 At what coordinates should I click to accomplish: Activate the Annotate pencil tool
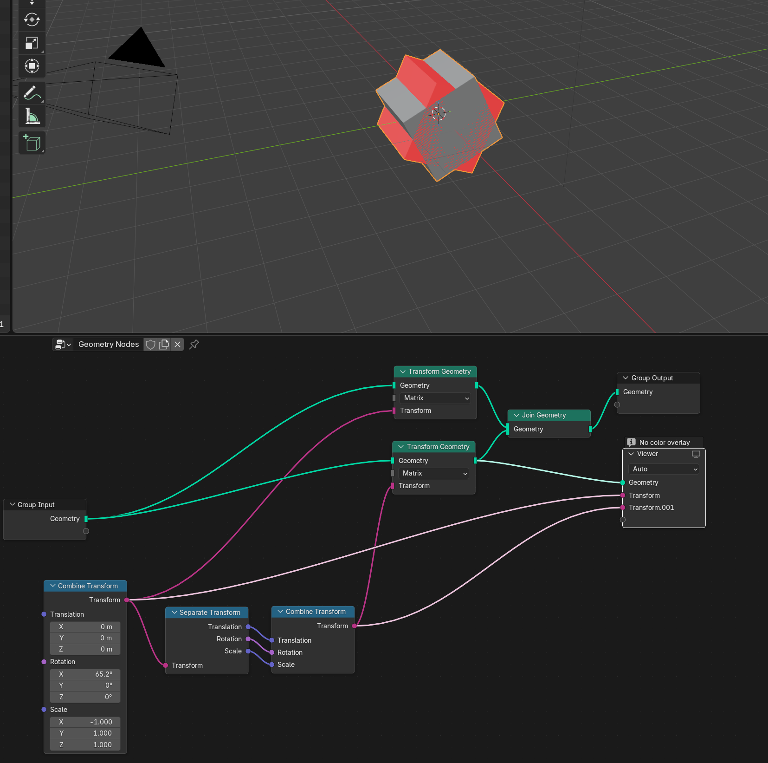(x=32, y=93)
